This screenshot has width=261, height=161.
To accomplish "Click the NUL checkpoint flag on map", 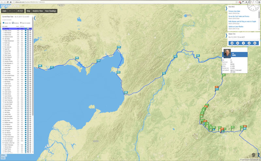I will tap(175, 56).
